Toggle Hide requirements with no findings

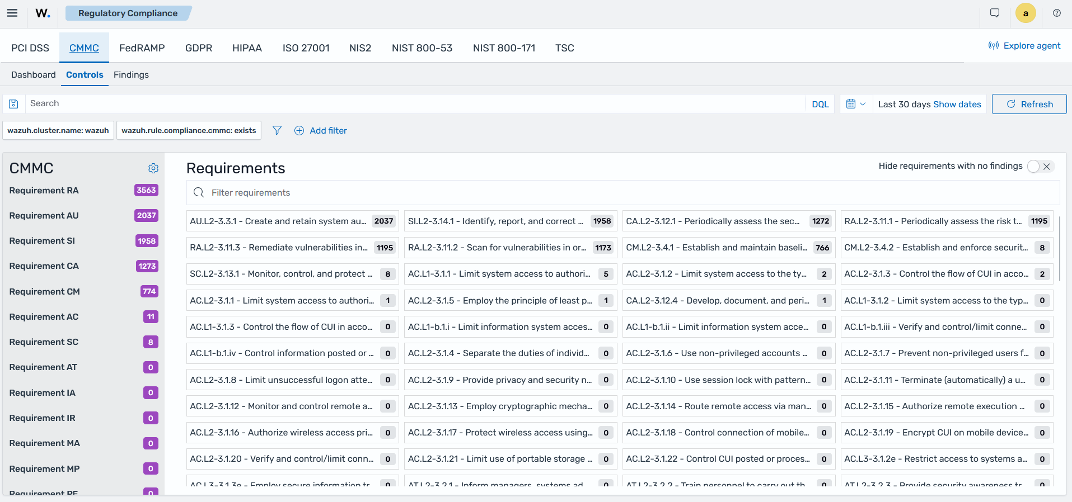(1041, 167)
